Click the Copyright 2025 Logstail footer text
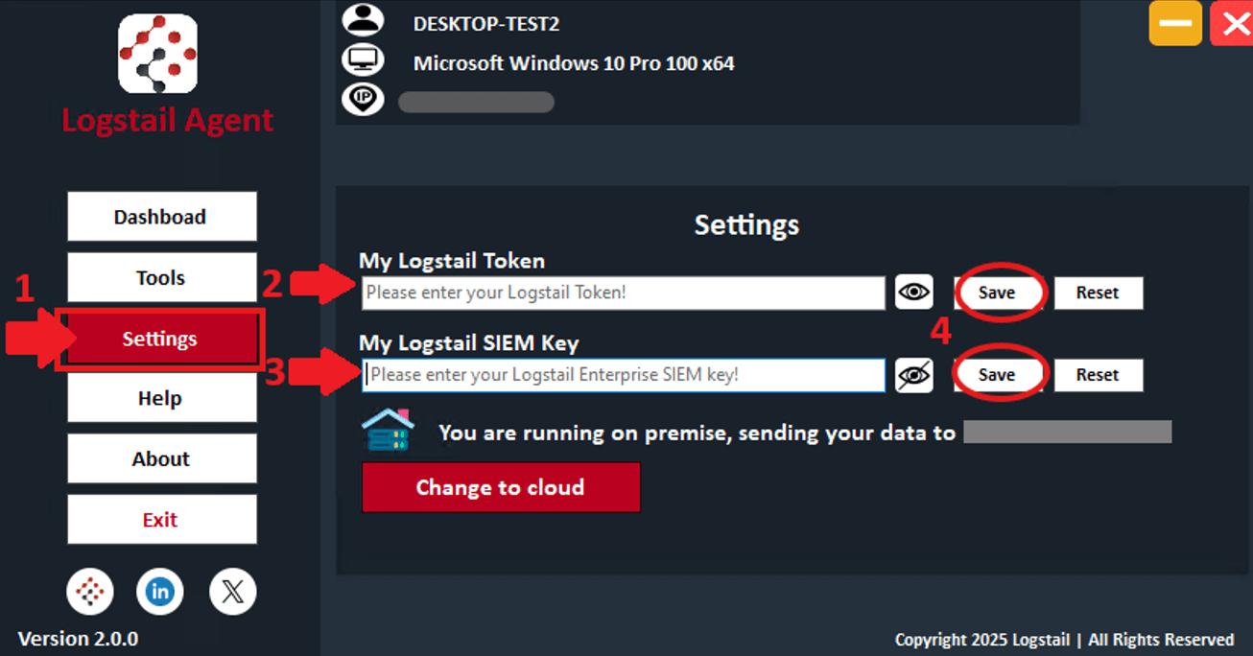Image resolution: width=1253 pixels, height=656 pixels. pos(1065,640)
